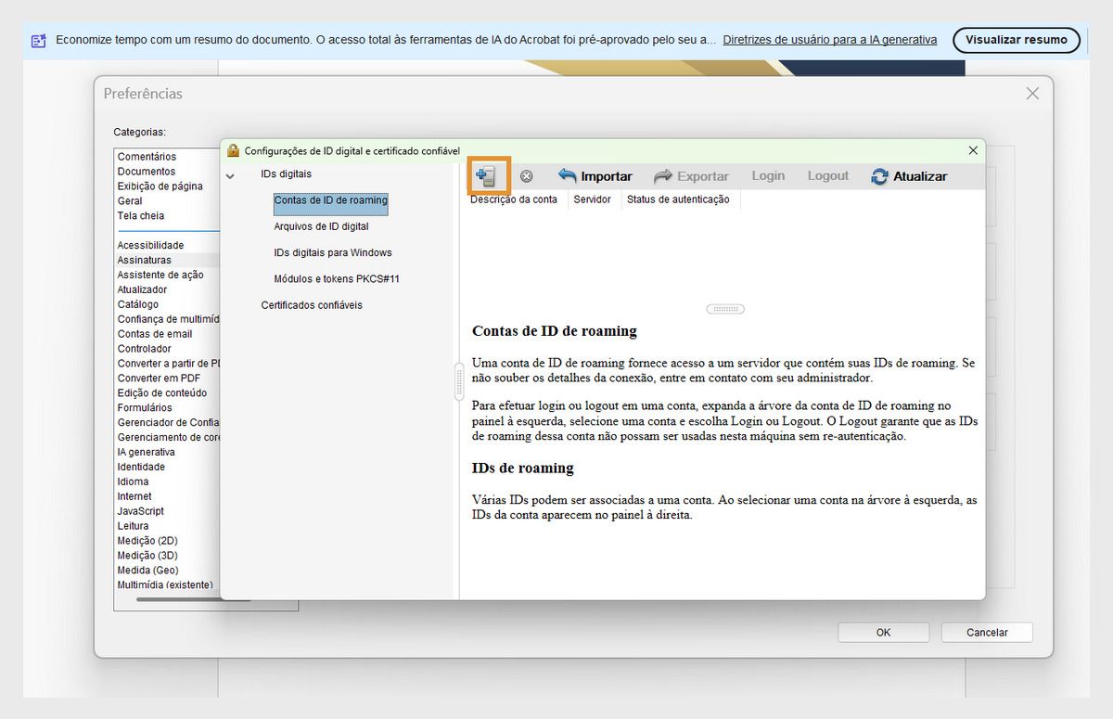Click the Descrição da conta column header
Screen dimensions: 1113x719
click(x=514, y=199)
